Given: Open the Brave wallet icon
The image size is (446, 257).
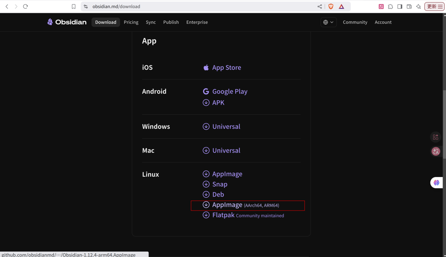Looking at the screenshot, I should [409, 6].
